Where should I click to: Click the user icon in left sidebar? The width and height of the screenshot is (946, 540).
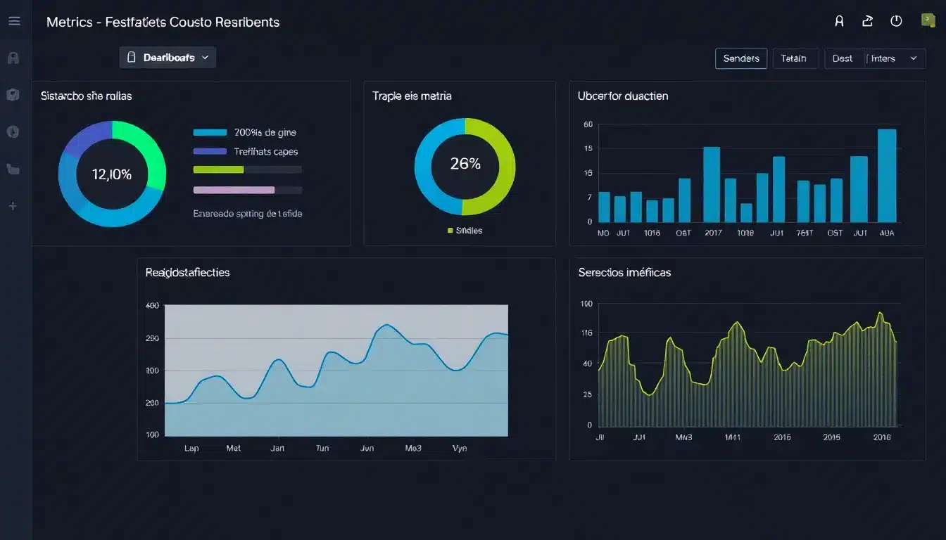13,58
